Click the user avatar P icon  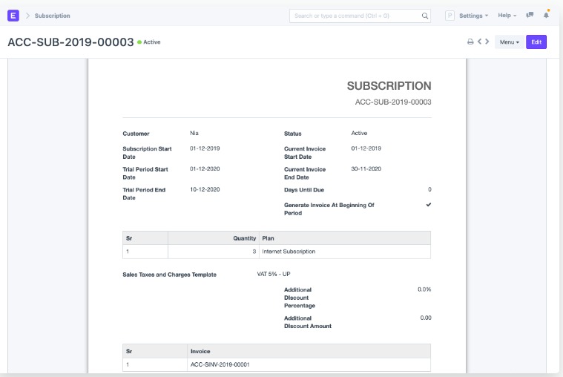450,16
